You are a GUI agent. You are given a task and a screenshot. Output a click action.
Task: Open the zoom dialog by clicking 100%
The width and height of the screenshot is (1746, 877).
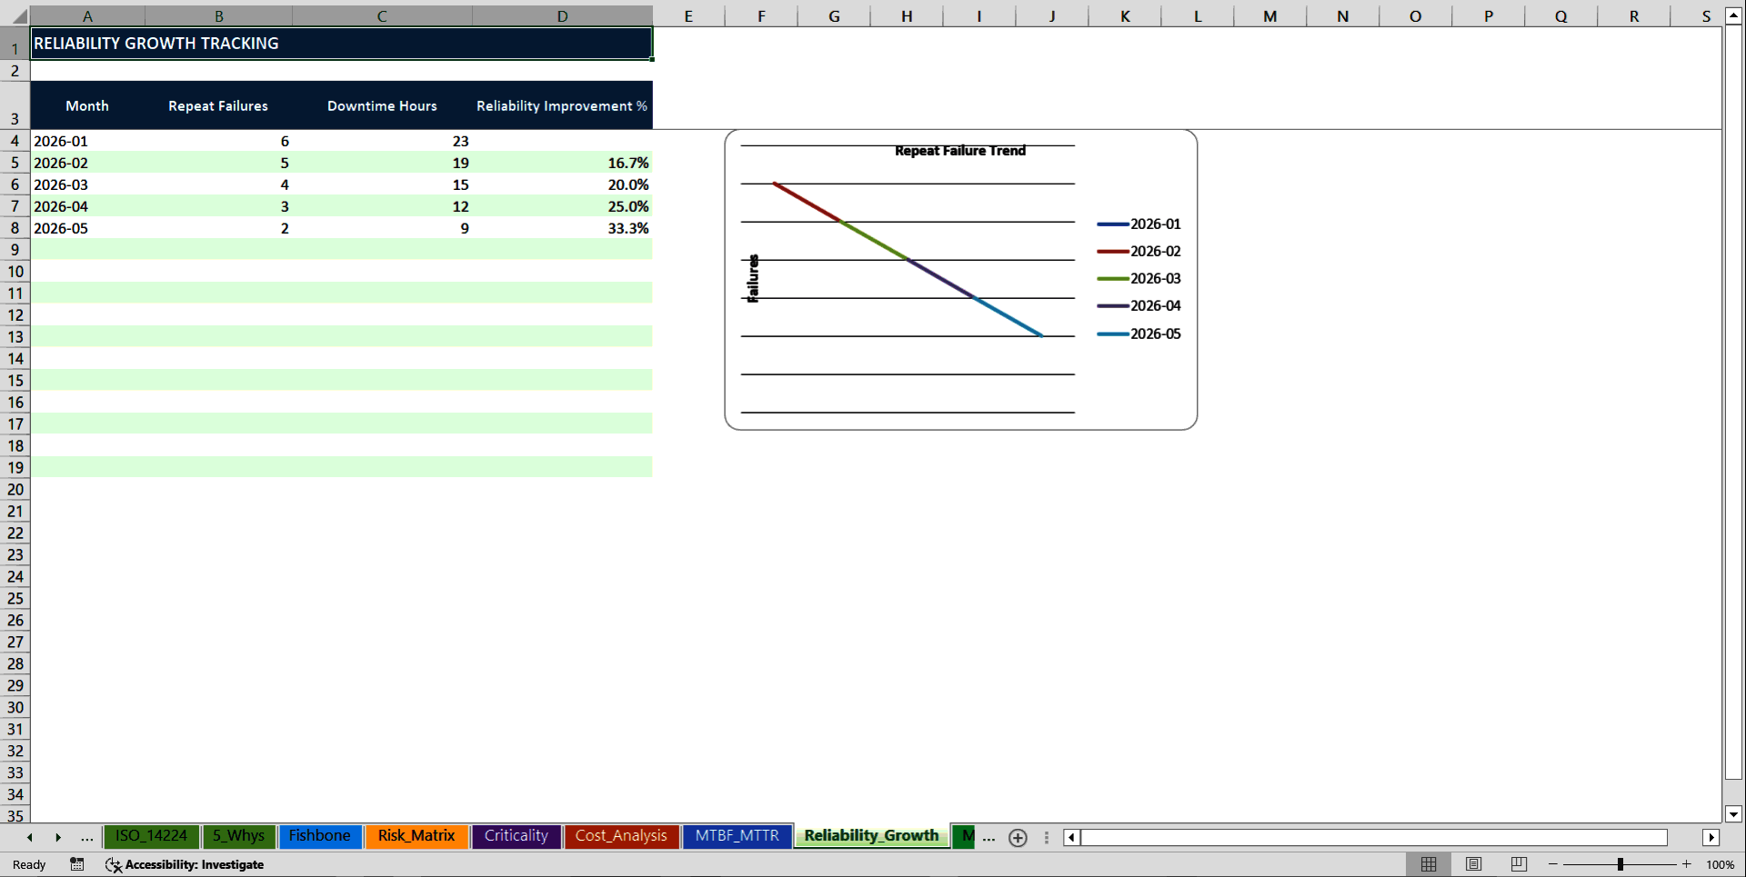(x=1721, y=864)
